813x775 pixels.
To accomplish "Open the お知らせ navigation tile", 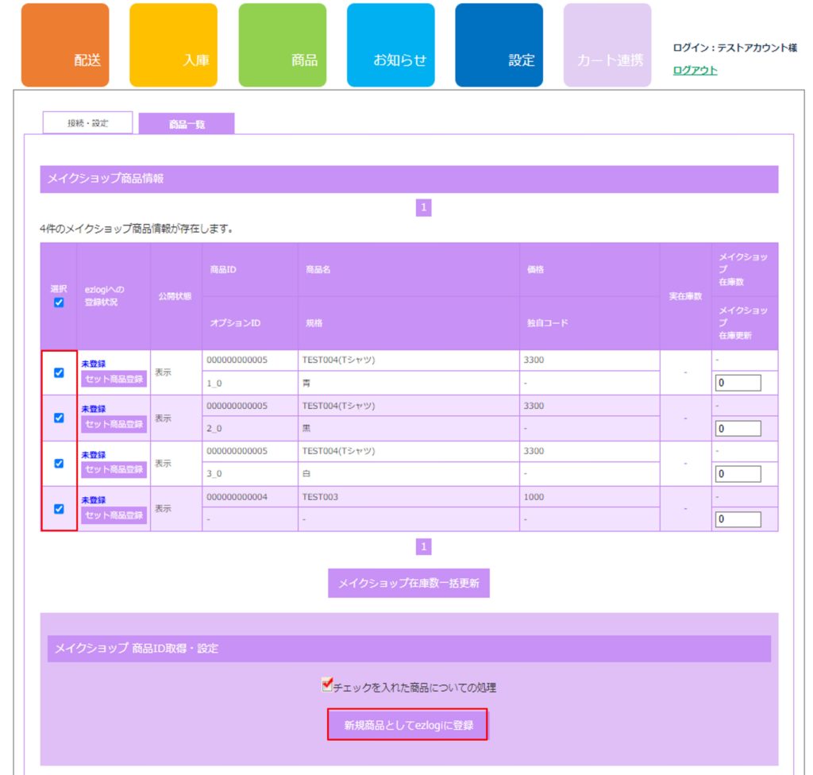I will tap(391, 45).
